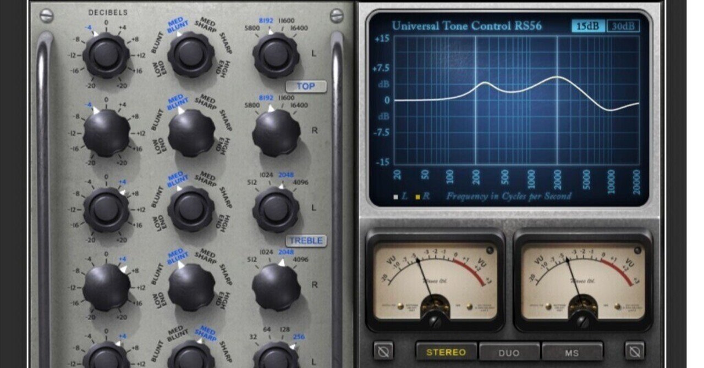Click the blue +4 value in Treble L row
Viewport: 704px width, 368px height.
[122, 182]
